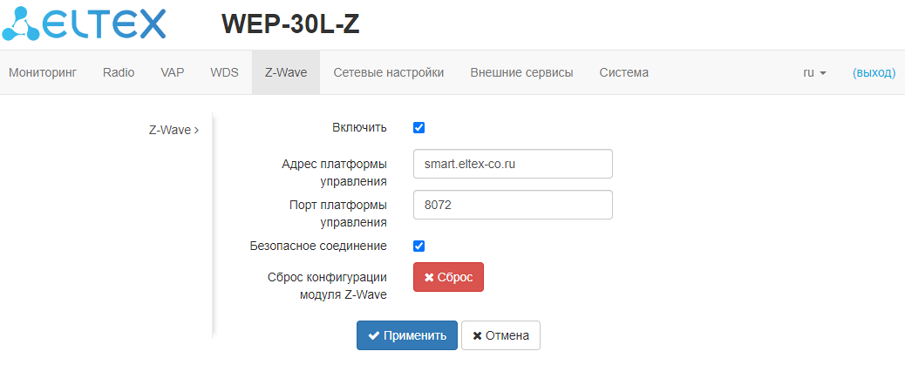Disable the Безопасное соединение checkbox

tap(418, 247)
